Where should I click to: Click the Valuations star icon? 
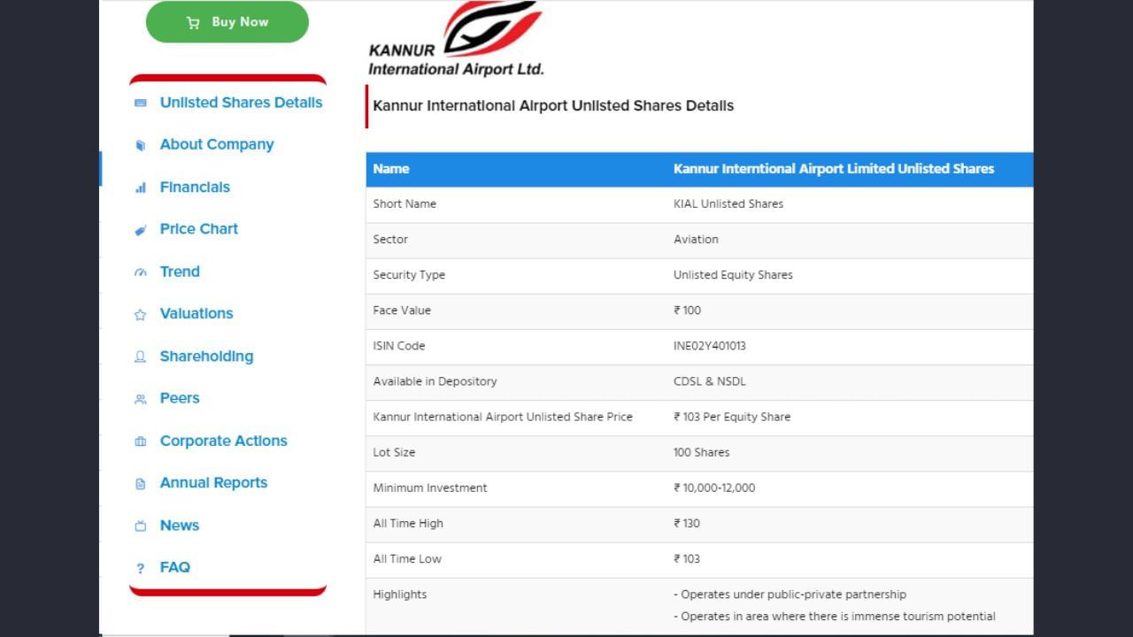point(140,314)
